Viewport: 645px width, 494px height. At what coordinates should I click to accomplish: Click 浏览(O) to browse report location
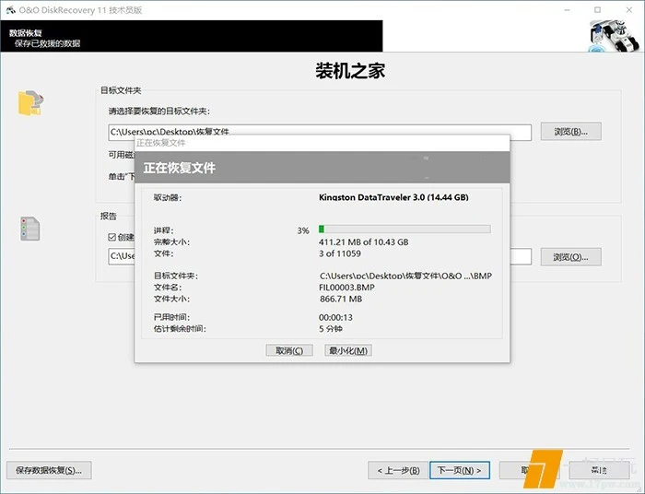point(570,256)
